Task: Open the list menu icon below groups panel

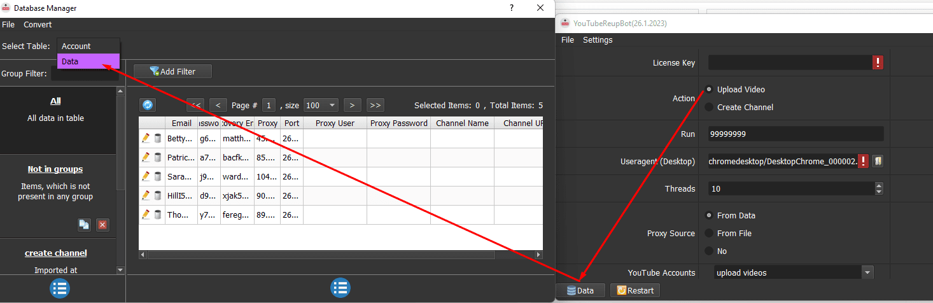Action: tap(60, 288)
